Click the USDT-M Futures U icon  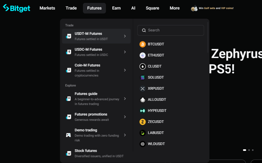tap(68, 36)
